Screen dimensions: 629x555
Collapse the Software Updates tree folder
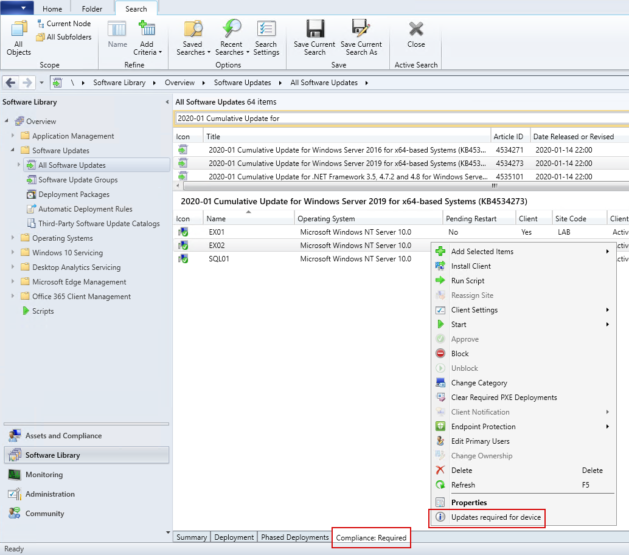tap(12, 150)
